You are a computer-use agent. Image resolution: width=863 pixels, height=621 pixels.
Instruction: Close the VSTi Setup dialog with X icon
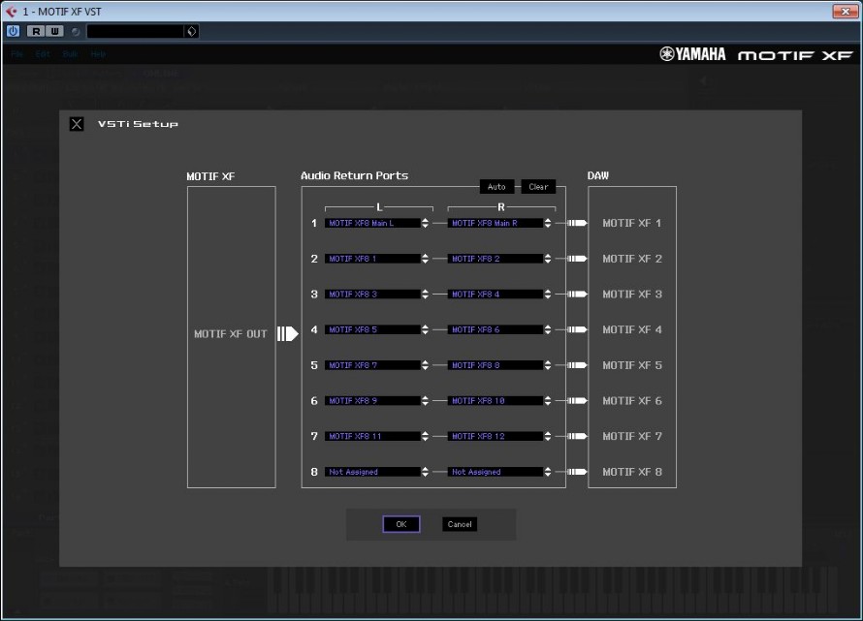click(77, 124)
